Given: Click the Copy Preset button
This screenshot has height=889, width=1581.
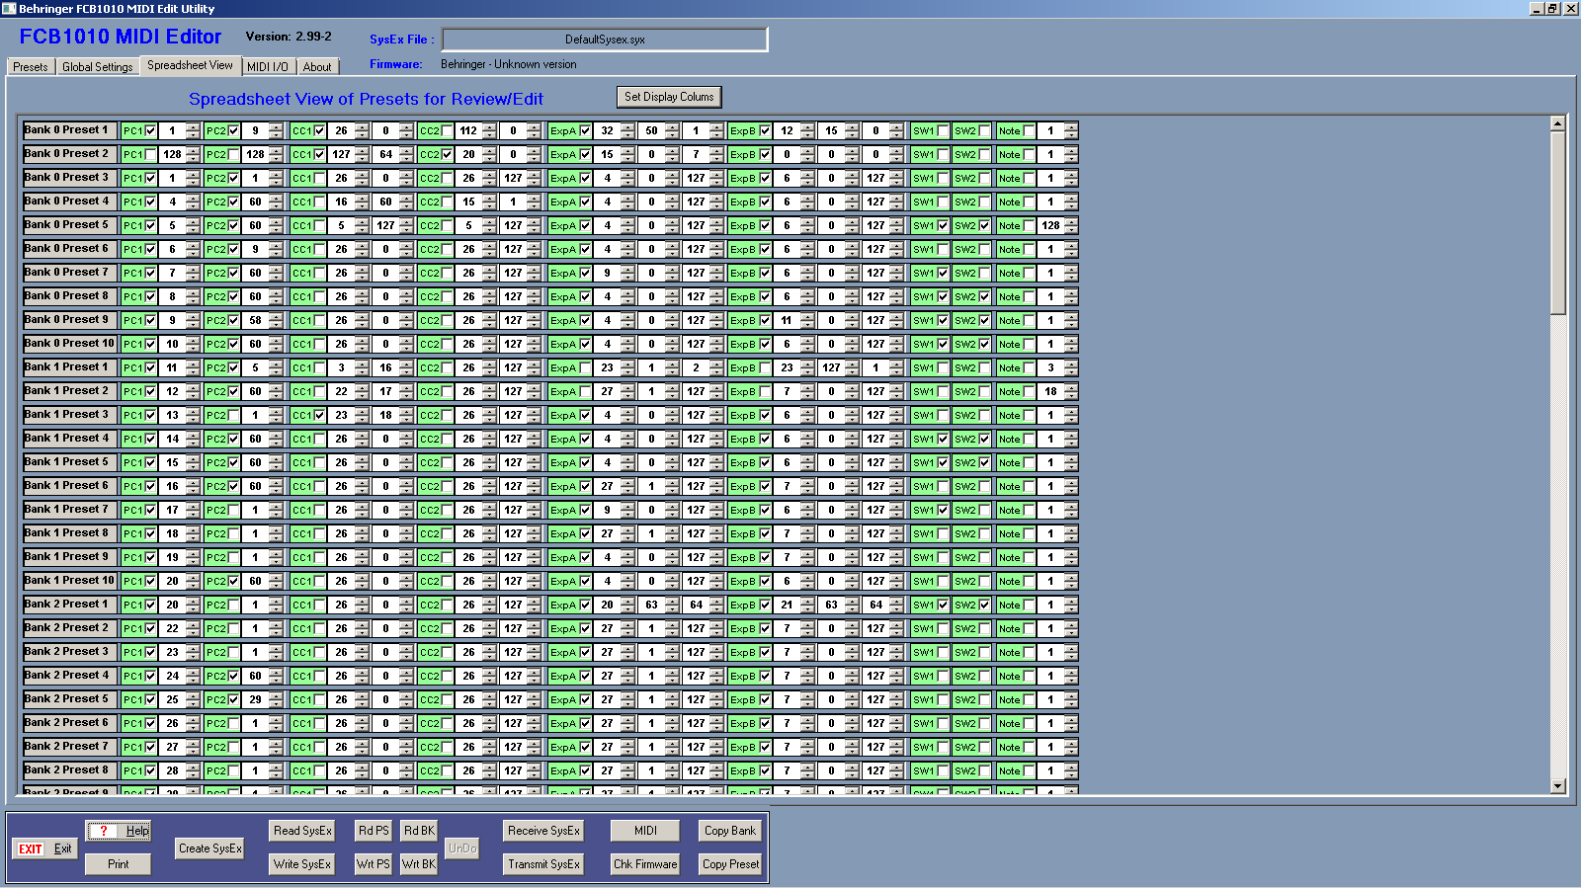Looking at the screenshot, I should (x=730, y=864).
